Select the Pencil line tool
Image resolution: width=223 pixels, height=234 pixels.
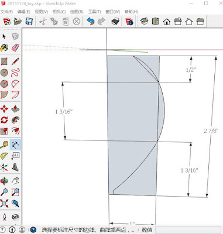pos(15,61)
